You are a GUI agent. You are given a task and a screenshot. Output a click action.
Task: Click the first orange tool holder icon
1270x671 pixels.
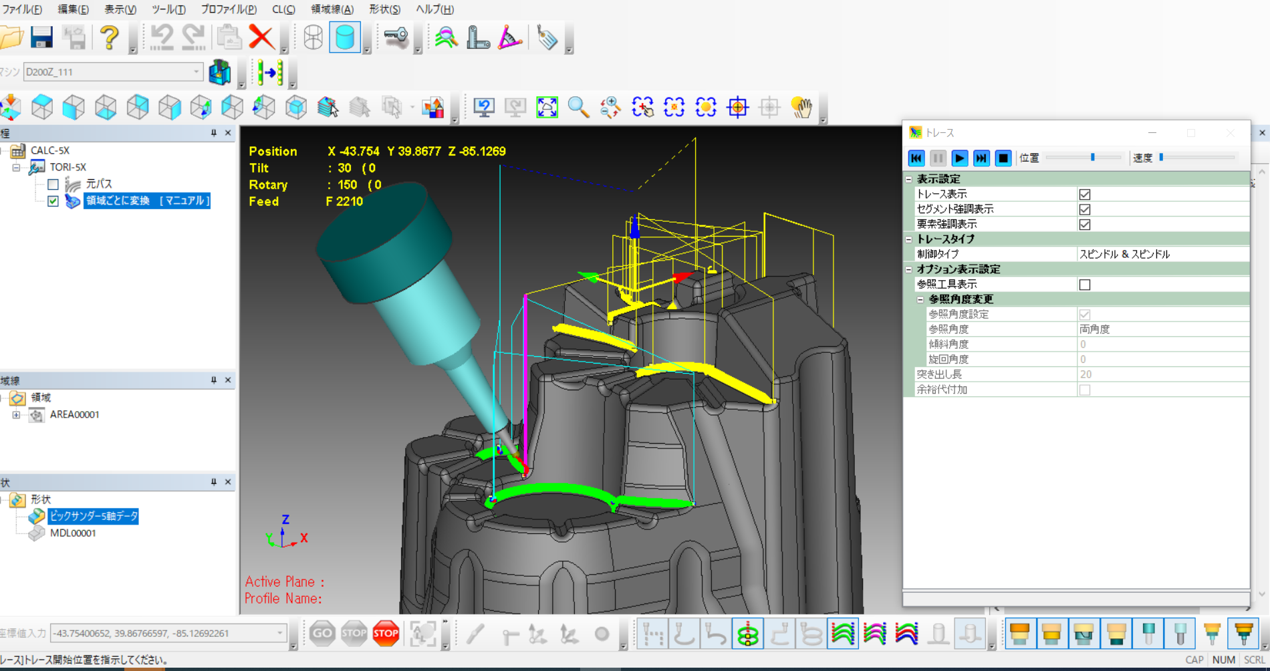pos(1019,634)
